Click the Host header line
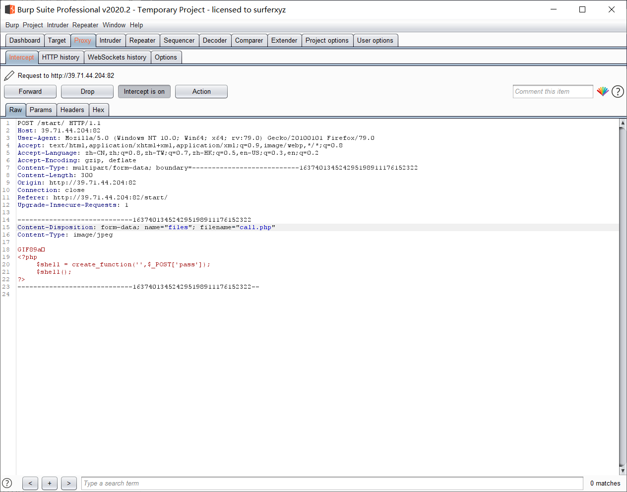This screenshot has width=627, height=492. click(x=59, y=131)
